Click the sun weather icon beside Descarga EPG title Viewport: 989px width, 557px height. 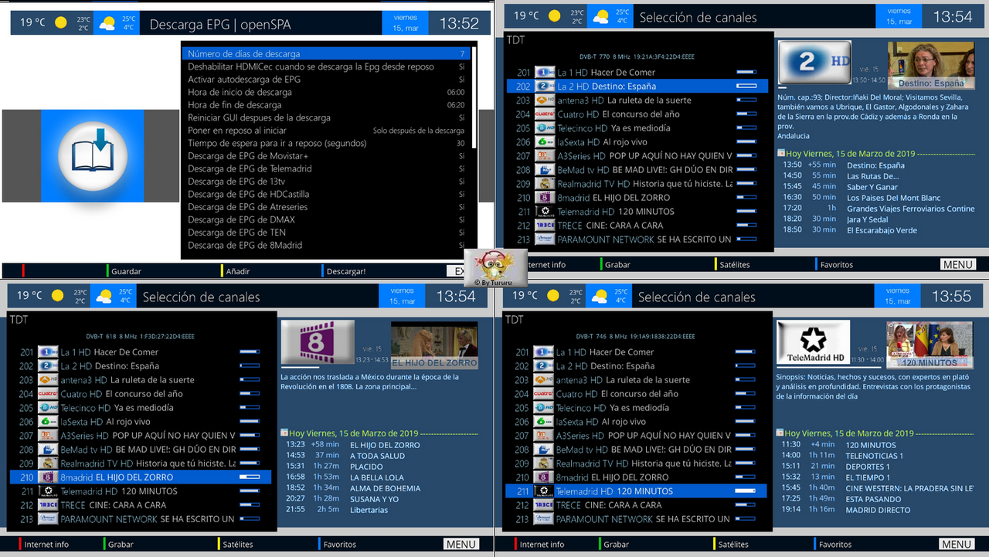(61, 22)
